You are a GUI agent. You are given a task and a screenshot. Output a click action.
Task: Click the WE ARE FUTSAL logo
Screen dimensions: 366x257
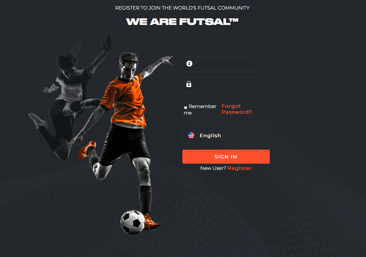click(182, 21)
